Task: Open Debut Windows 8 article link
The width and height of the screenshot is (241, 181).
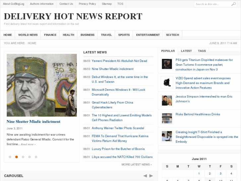Action: pyautogui.click(x=120, y=79)
